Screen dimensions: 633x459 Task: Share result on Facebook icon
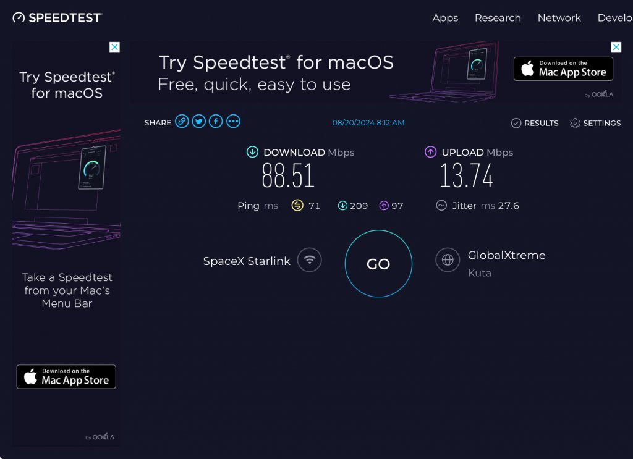point(216,122)
